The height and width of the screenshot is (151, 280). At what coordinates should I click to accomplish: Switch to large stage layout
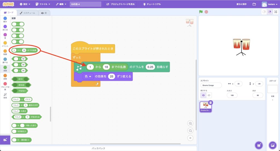[270, 12]
